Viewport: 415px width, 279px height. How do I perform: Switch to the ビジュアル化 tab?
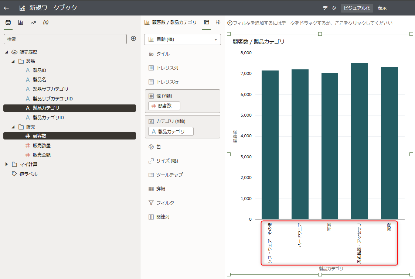pyautogui.click(x=357, y=8)
